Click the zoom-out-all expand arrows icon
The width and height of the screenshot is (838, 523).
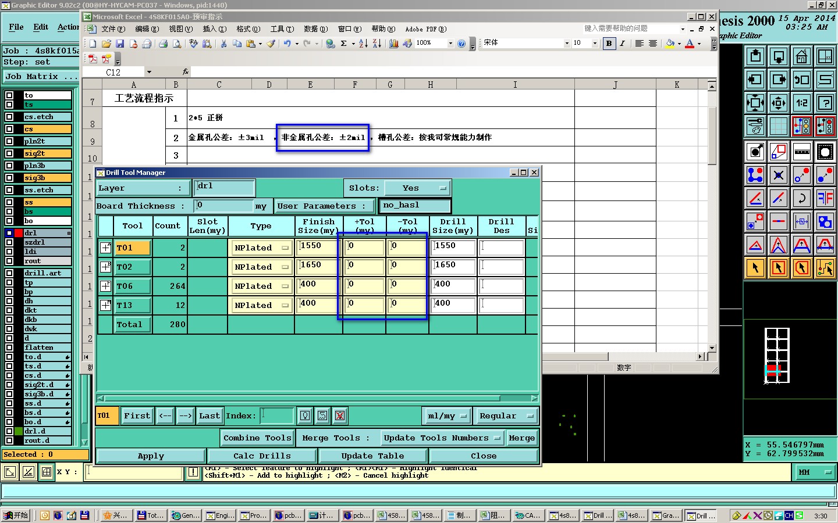click(x=755, y=103)
